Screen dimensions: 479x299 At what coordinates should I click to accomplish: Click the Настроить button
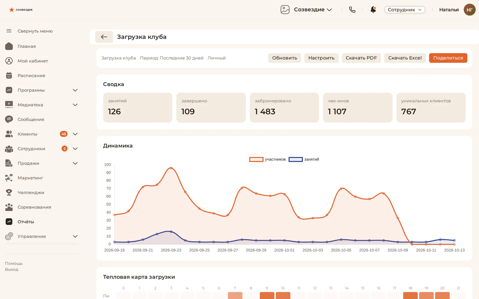click(321, 58)
